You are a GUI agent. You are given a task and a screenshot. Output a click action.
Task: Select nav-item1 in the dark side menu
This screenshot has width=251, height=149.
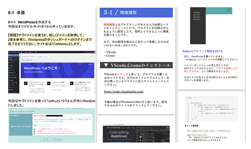[197, 12]
